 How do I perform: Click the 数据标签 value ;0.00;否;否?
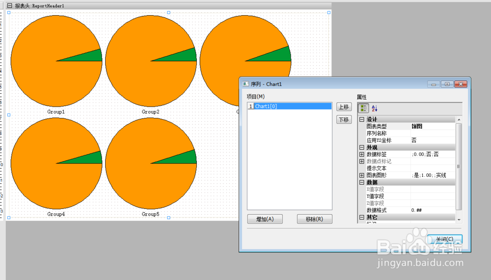point(433,154)
